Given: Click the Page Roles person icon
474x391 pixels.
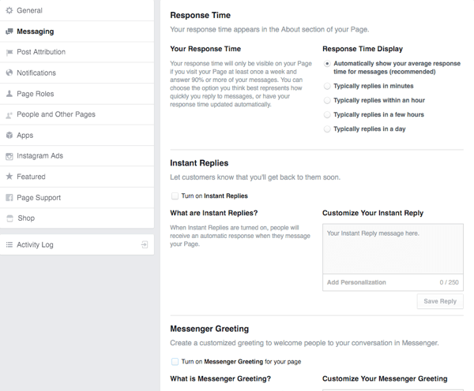Looking at the screenshot, I should pos(9,94).
